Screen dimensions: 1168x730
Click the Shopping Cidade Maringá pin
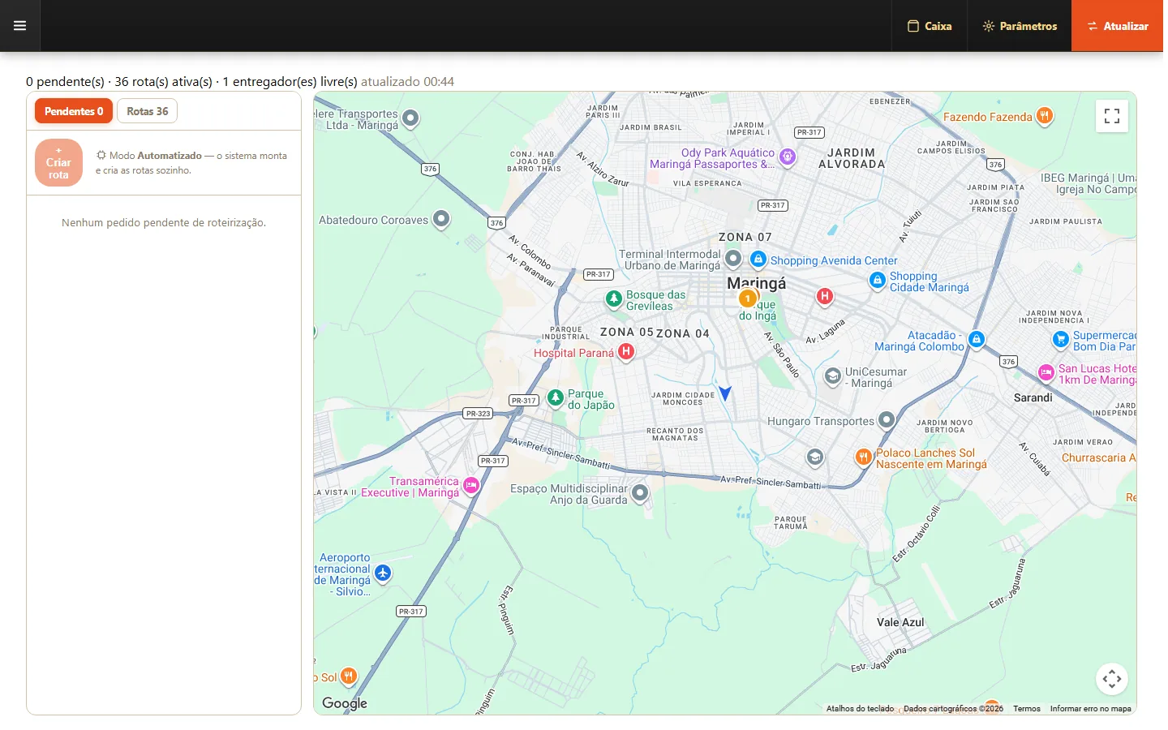coord(877,281)
